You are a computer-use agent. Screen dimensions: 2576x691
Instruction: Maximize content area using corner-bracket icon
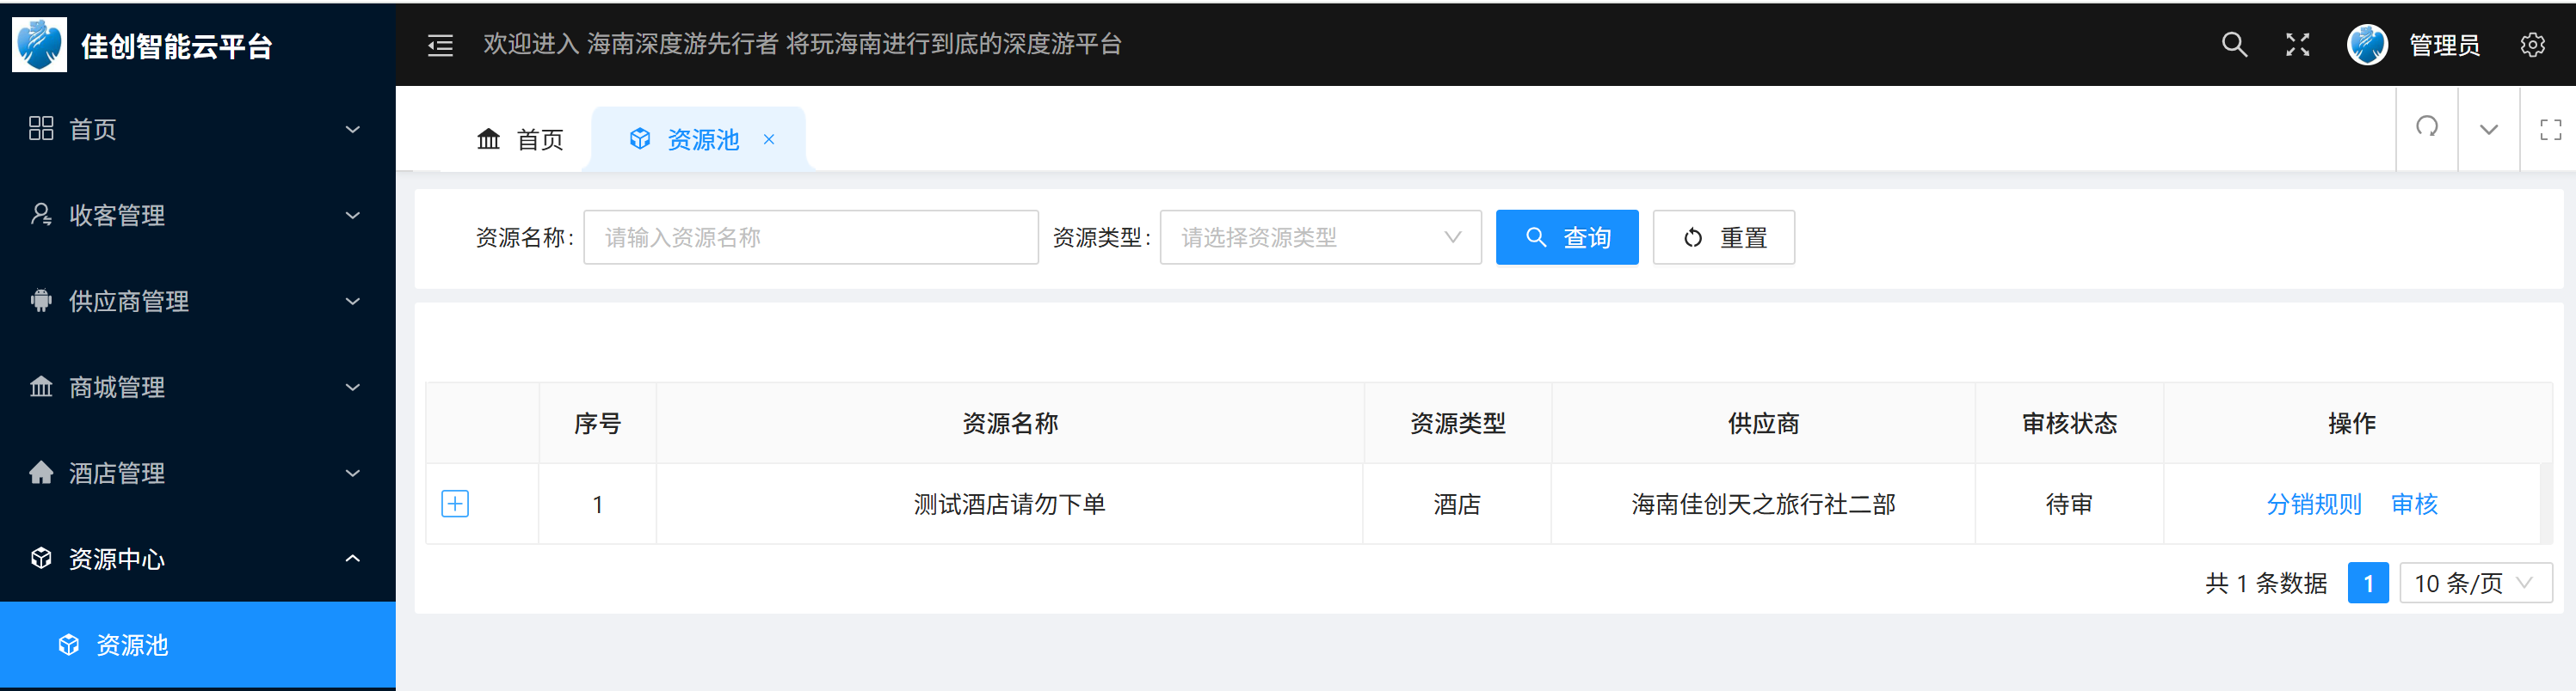coord(2550,129)
